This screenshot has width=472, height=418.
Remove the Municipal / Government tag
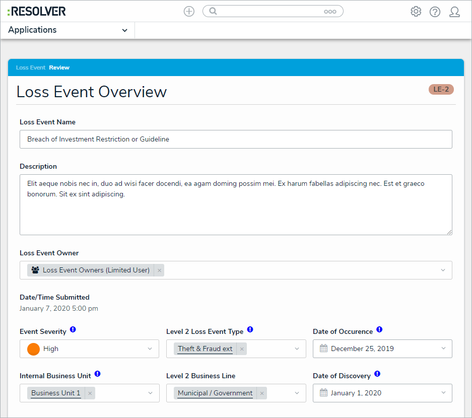coord(262,393)
